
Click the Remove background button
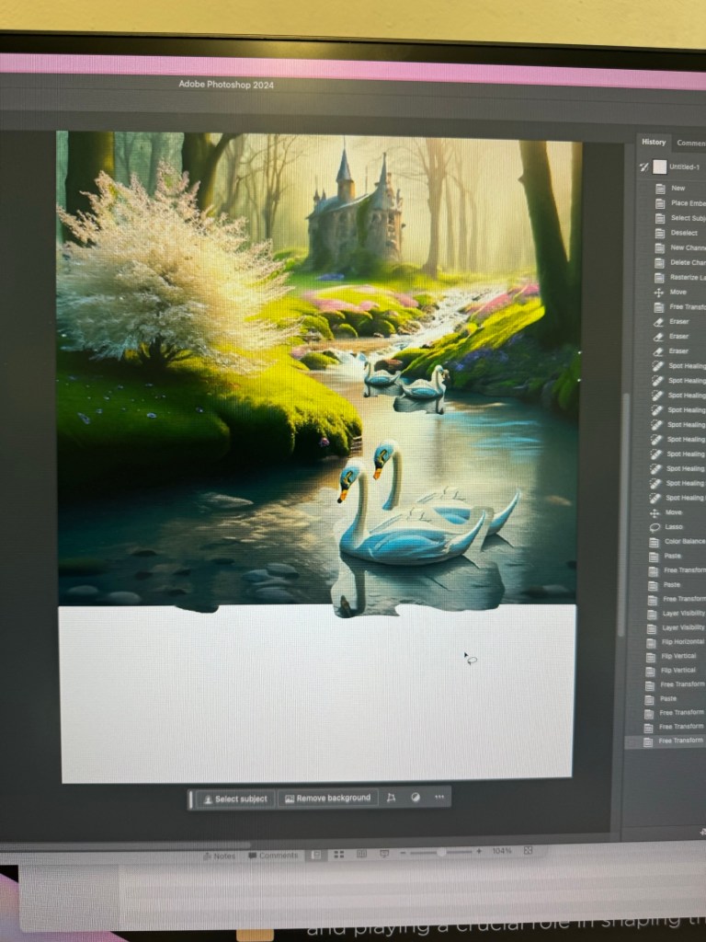pyautogui.click(x=328, y=798)
